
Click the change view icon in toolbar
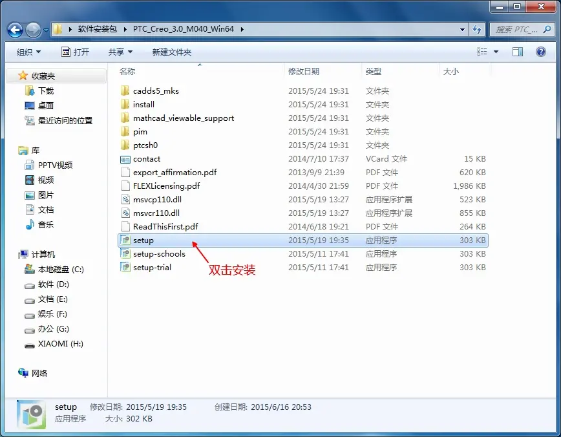[x=482, y=52]
